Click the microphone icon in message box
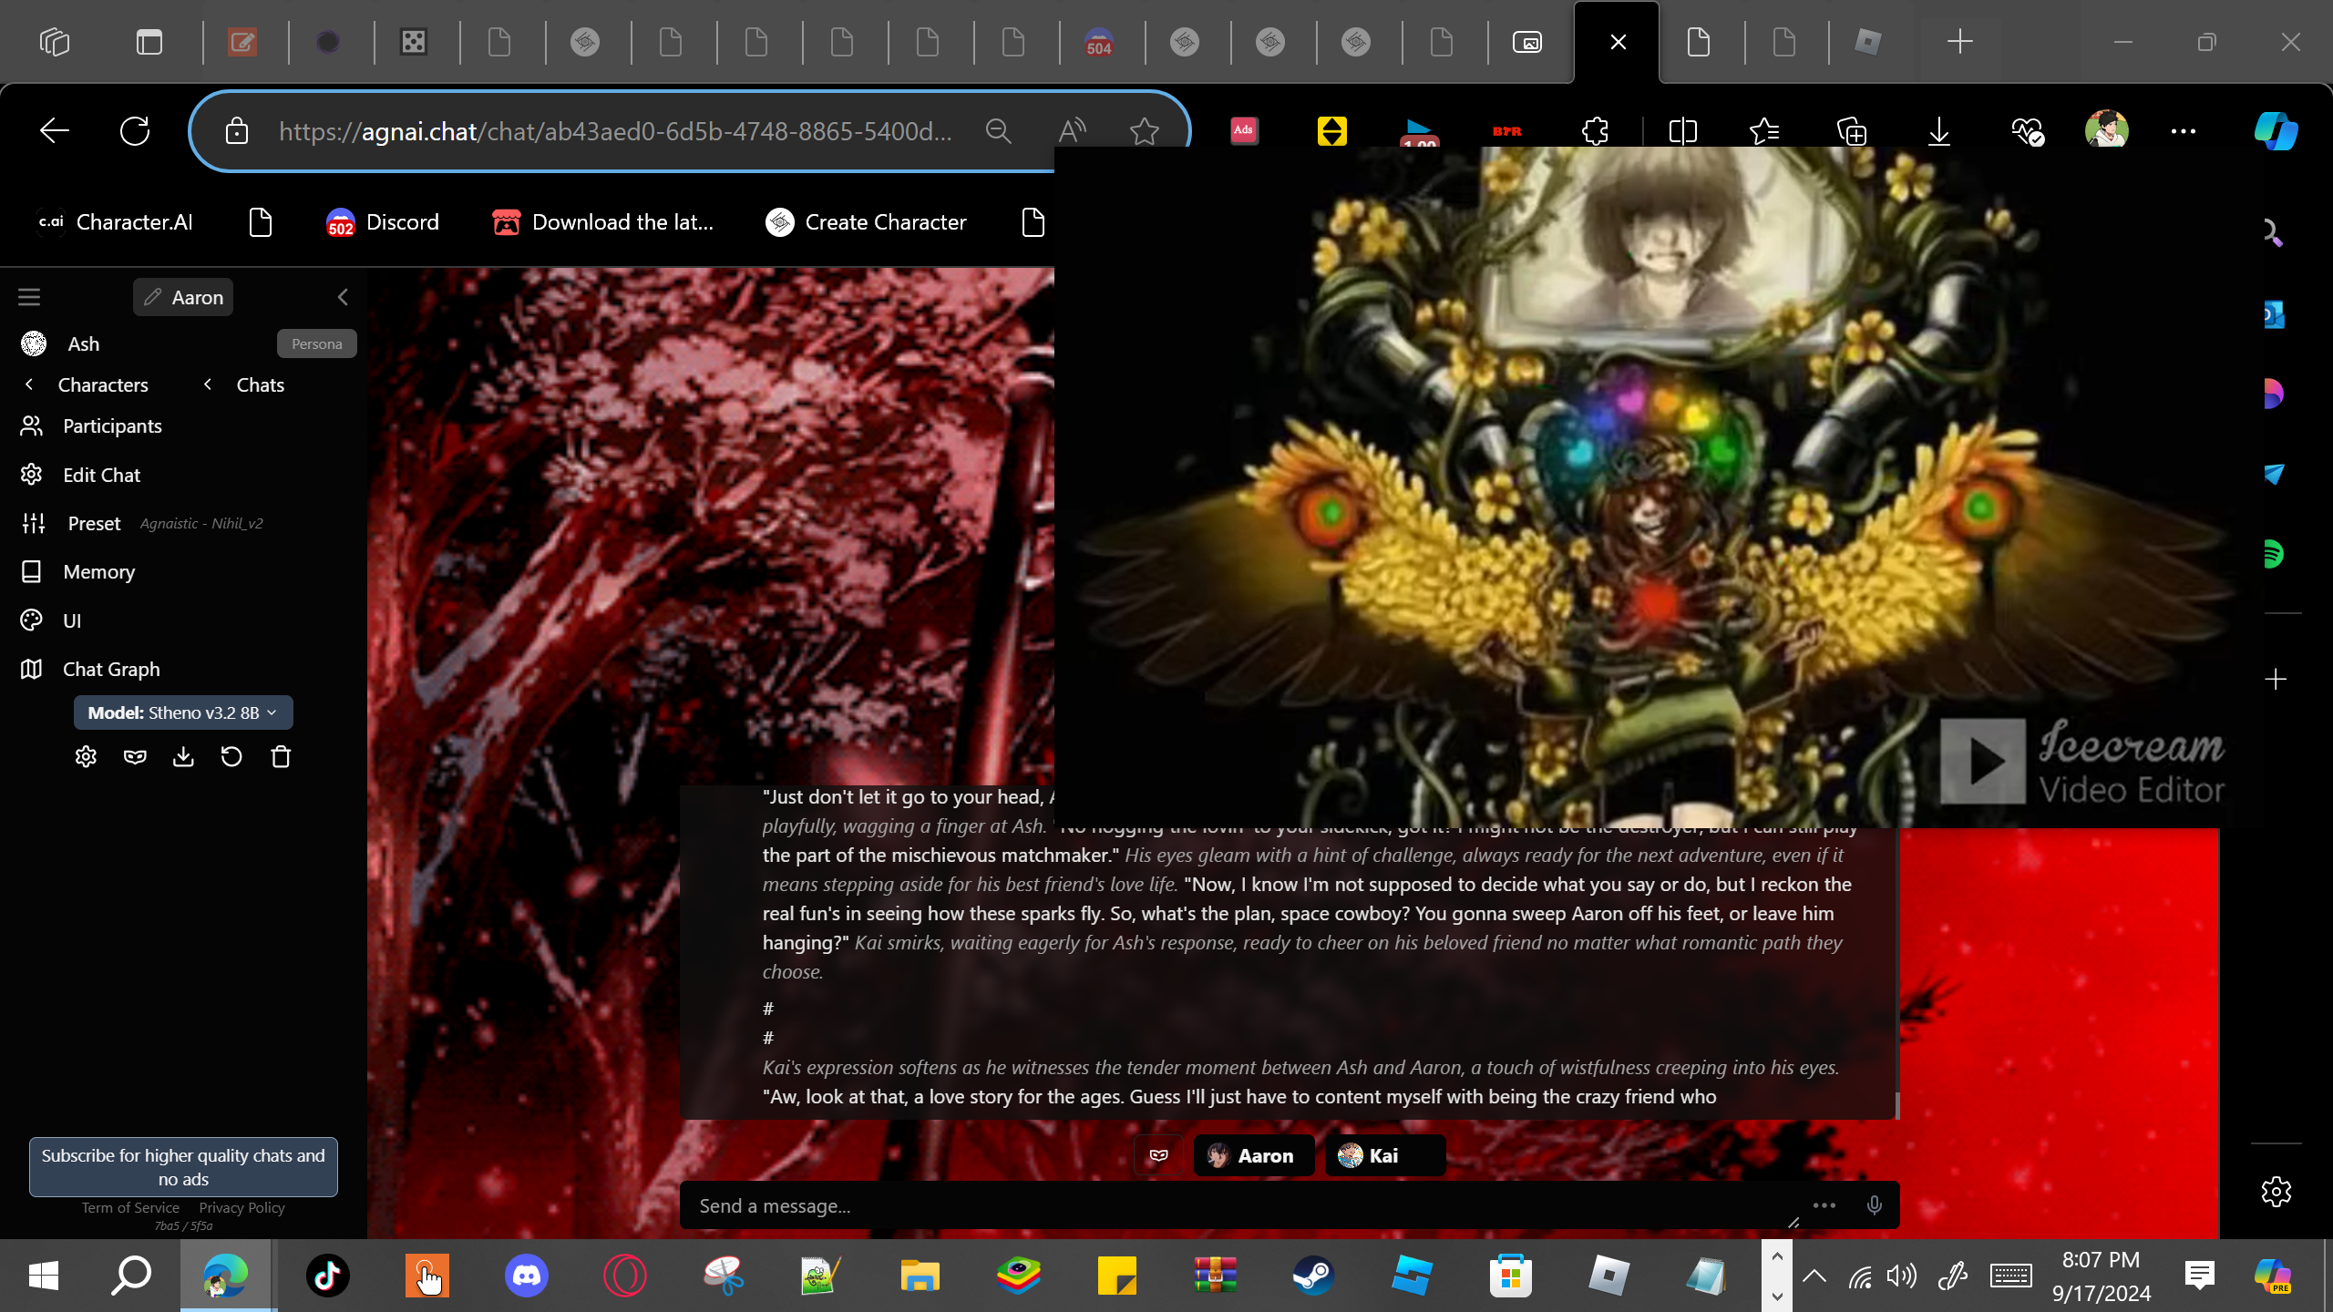 click(1874, 1205)
